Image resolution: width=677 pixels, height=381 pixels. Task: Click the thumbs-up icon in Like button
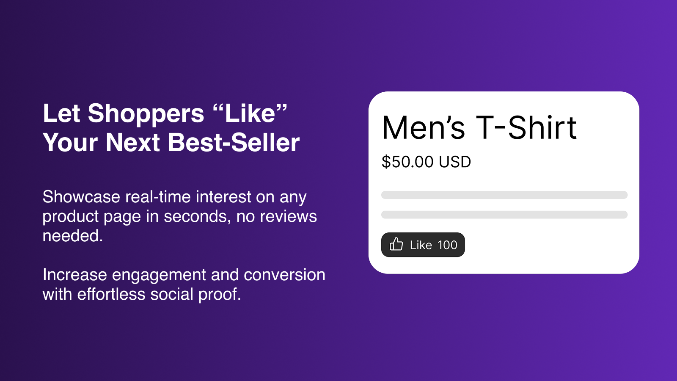396,244
